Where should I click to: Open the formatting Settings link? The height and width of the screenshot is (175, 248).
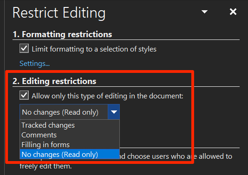35,64
